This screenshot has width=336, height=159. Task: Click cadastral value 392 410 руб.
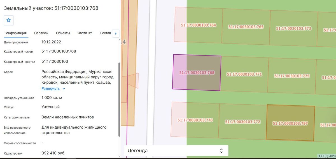[x=53, y=153]
